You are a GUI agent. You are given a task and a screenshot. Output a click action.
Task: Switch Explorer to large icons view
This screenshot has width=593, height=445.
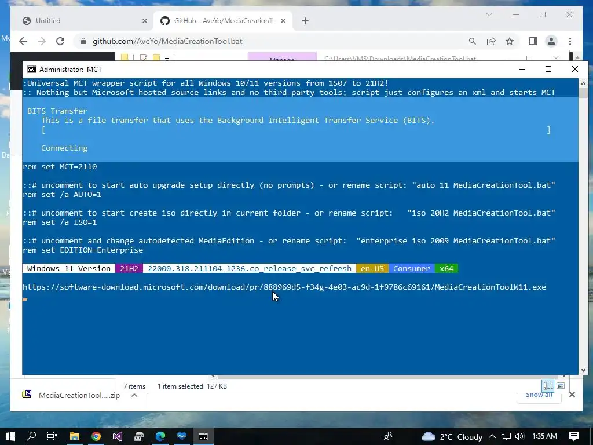tap(561, 386)
